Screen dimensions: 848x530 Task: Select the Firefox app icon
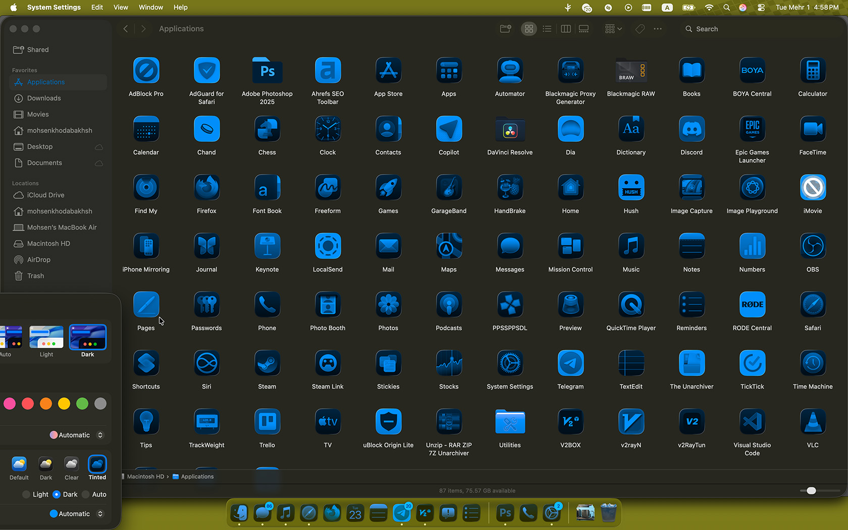pos(206,188)
